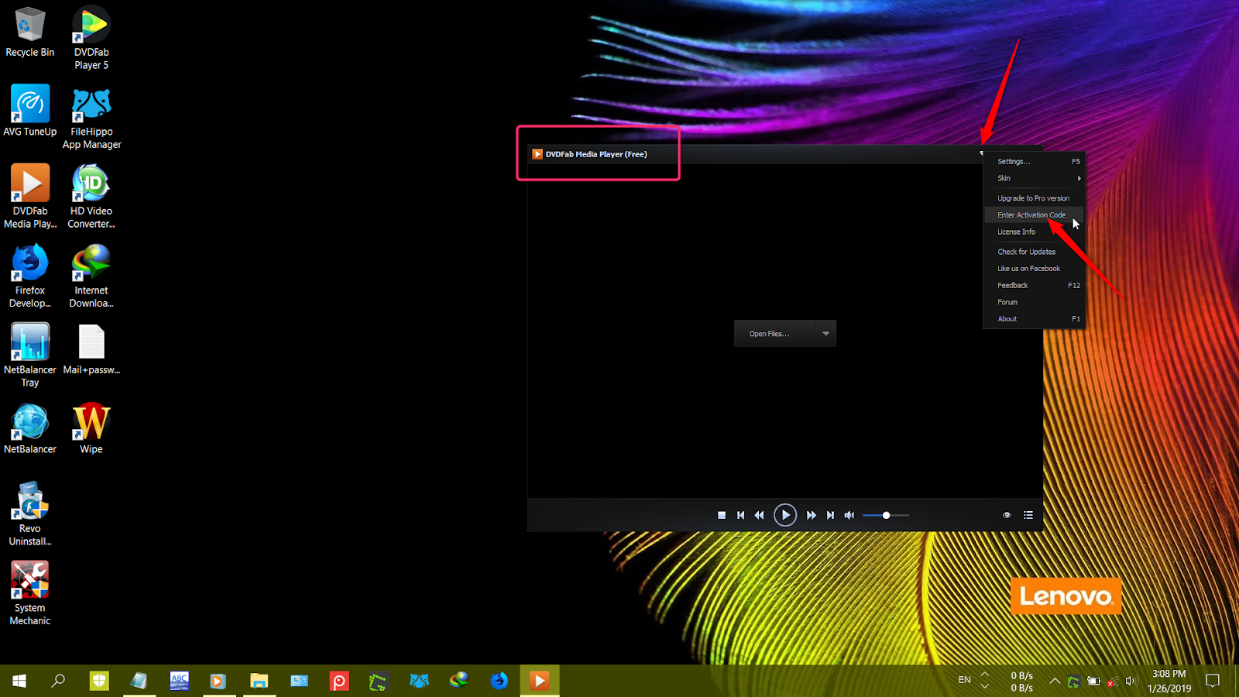Screen dimensions: 1239x697
Task: Open network status icon in tray
Action: pyautogui.click(x=1111, y=682)
